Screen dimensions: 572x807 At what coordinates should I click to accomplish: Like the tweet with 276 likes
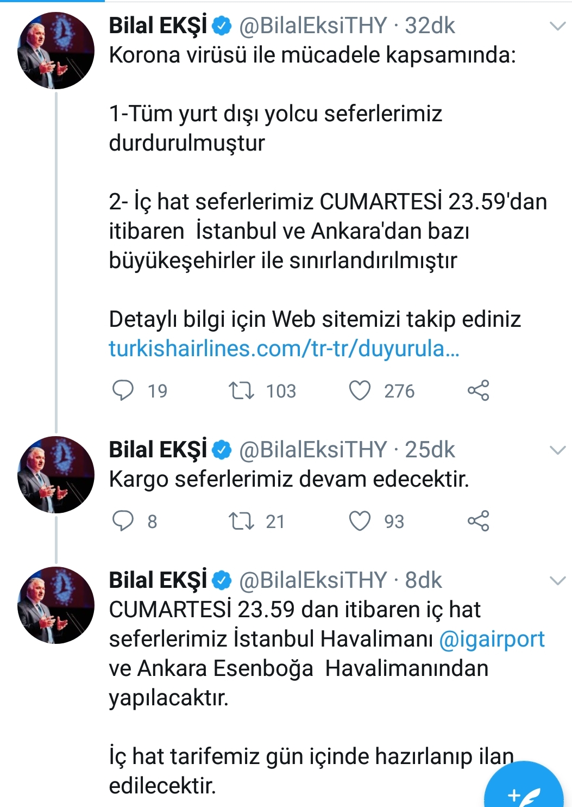coord(360,390)
